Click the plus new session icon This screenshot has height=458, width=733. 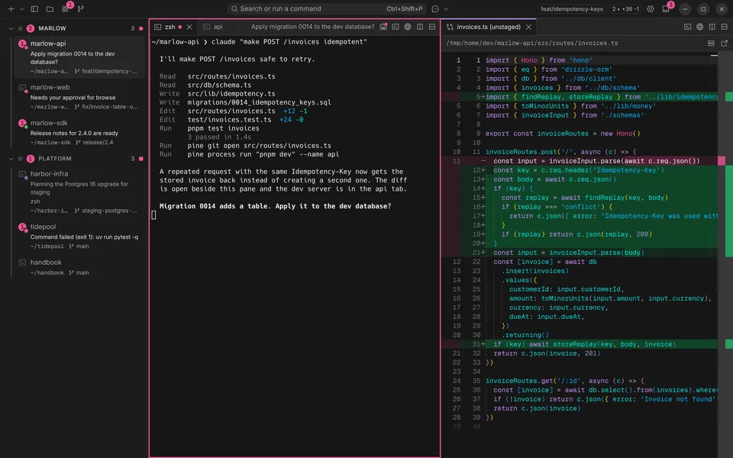[11, 9]
